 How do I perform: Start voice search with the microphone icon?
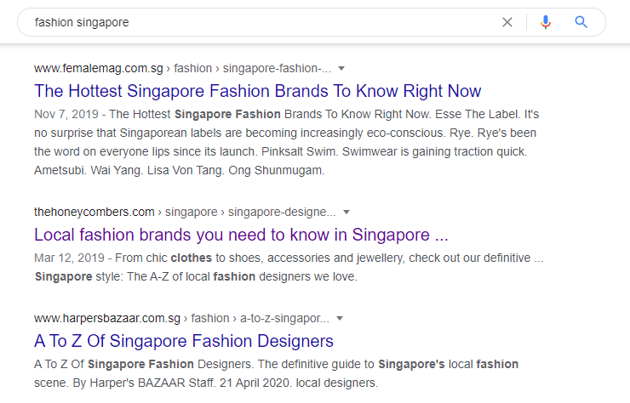(545, 22)
